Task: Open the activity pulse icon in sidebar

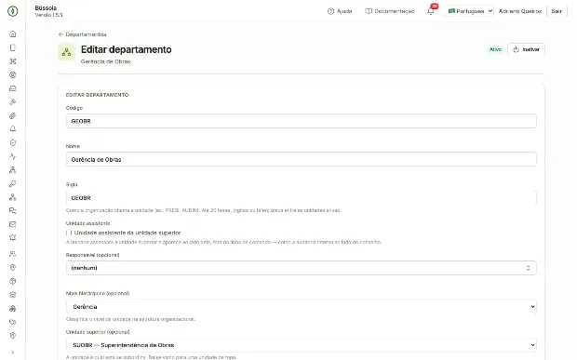Action: tap(12, 156)
